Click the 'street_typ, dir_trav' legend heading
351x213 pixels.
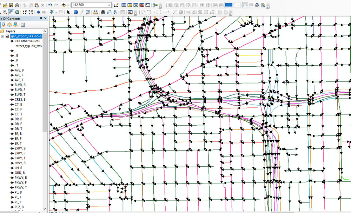pos(29,46)
